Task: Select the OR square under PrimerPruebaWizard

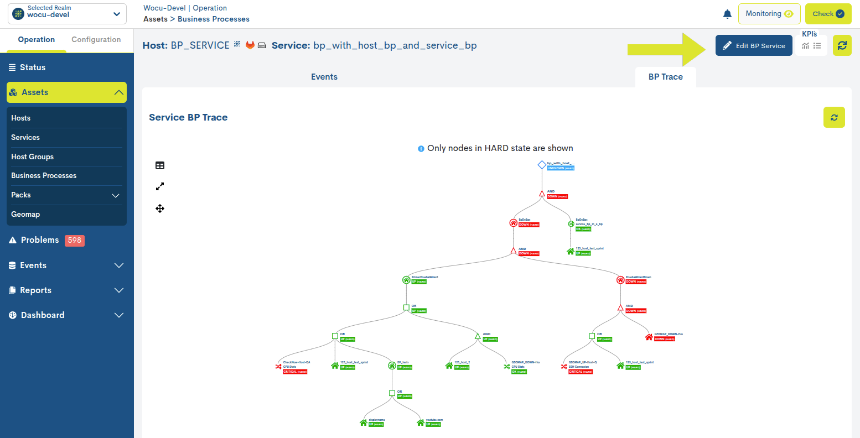Action: click(x=406, y=307)
